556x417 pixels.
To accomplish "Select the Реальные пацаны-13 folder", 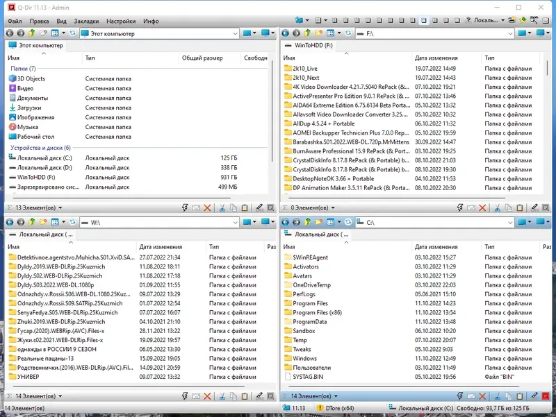I will click(x=45, y=358).
